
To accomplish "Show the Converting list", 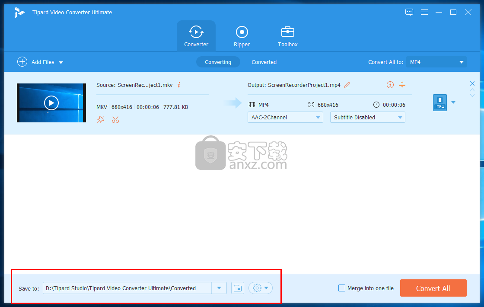I will [x=218, y=62].
